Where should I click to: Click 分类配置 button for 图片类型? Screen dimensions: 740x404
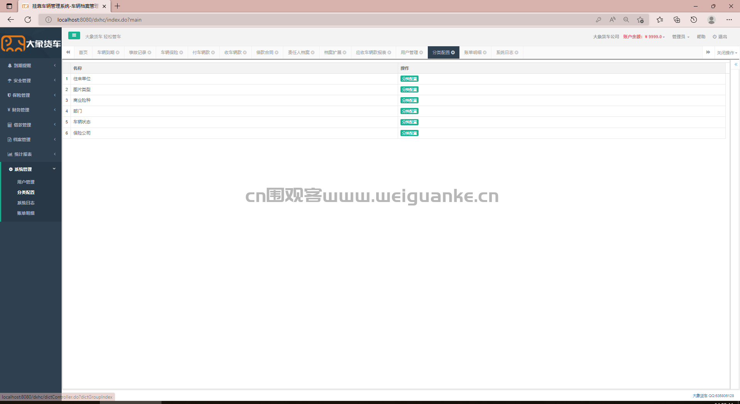[x=409, y=89]
